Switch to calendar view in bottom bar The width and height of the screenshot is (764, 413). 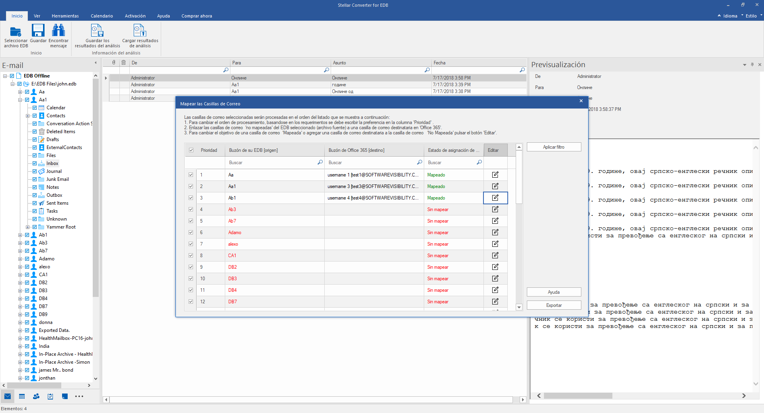click(x=22, y=396)
